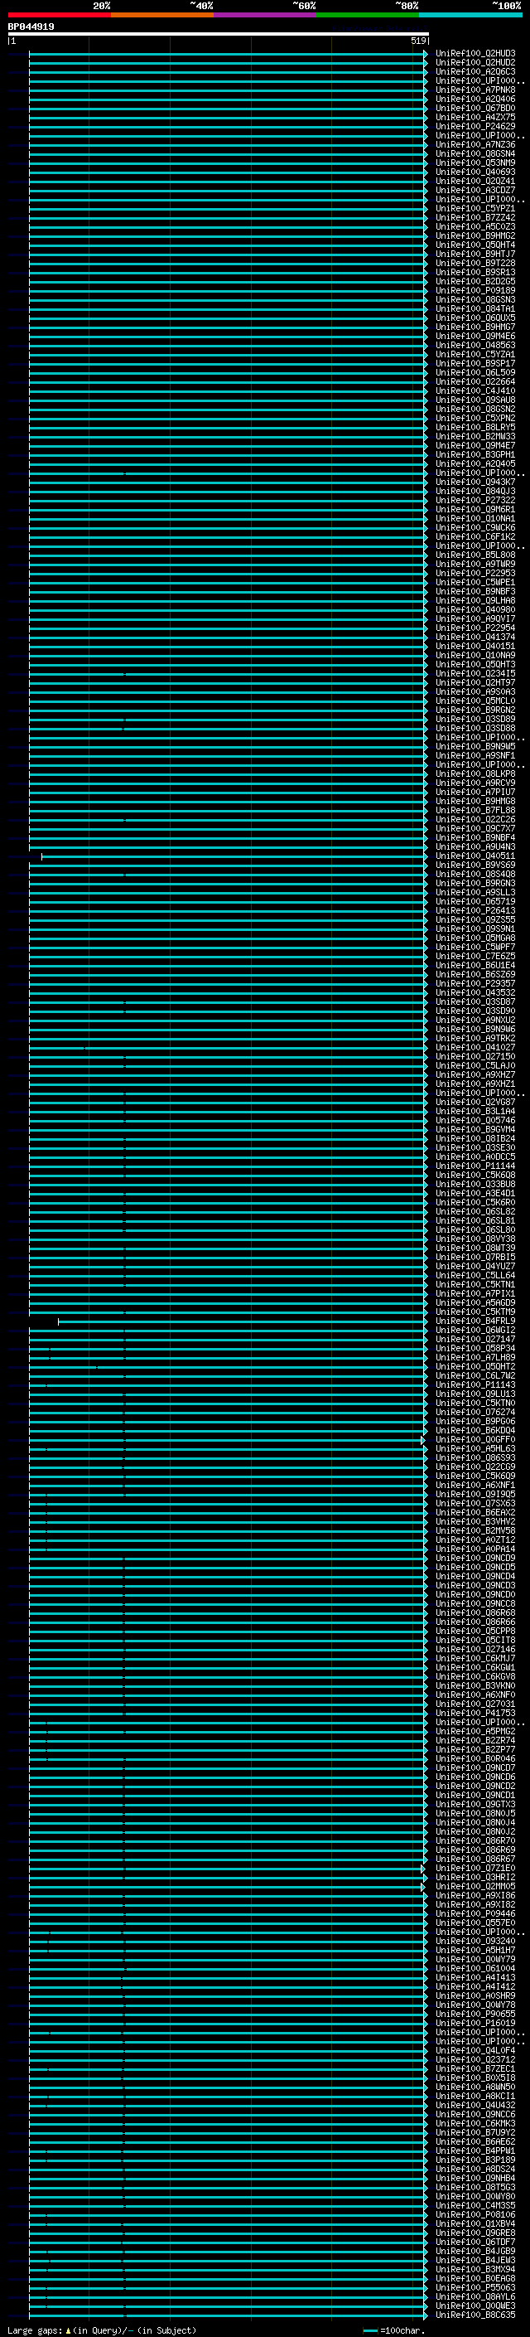The height and width of the screenshot is (2337, 530).
Task: Select hit label UniRef100_B9HMG2
Action: (x=475, y=236)
